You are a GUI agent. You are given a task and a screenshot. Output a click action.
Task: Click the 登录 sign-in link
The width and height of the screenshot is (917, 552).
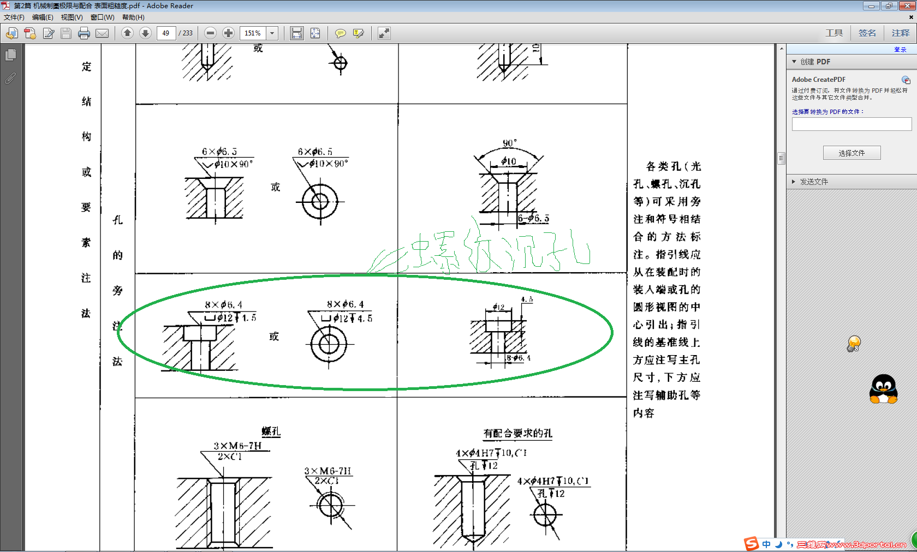click(901, 49)
